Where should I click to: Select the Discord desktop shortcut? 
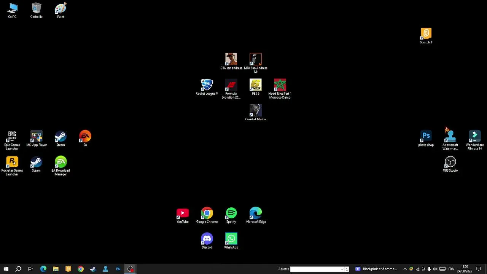[207, 241]
